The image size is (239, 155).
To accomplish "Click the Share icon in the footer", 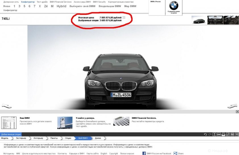I will click(175, 153).
